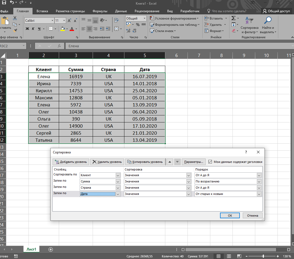Click the 'Параметры...' button
This screenshot has height=259, width=294.
pos(193,162)
